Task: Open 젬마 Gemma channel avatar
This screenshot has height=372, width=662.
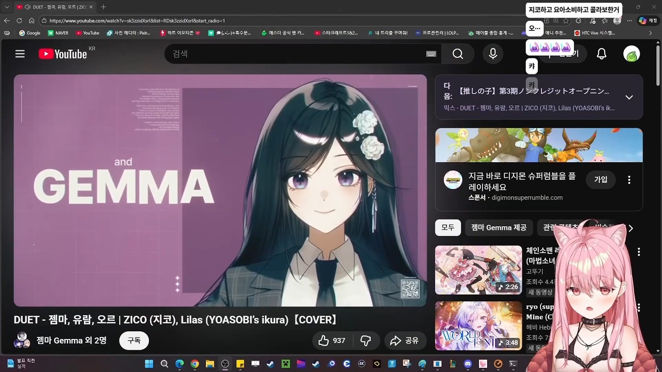Action: [22, 340]
